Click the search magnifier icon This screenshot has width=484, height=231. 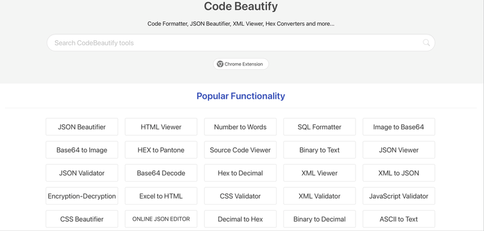(x=426, y=43)
